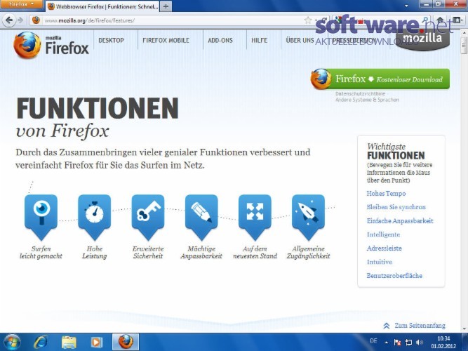This screenshot has width=468, height=351.
Task: Click the Erweiterte Sicherheit caption
Action: coord(148,253)
